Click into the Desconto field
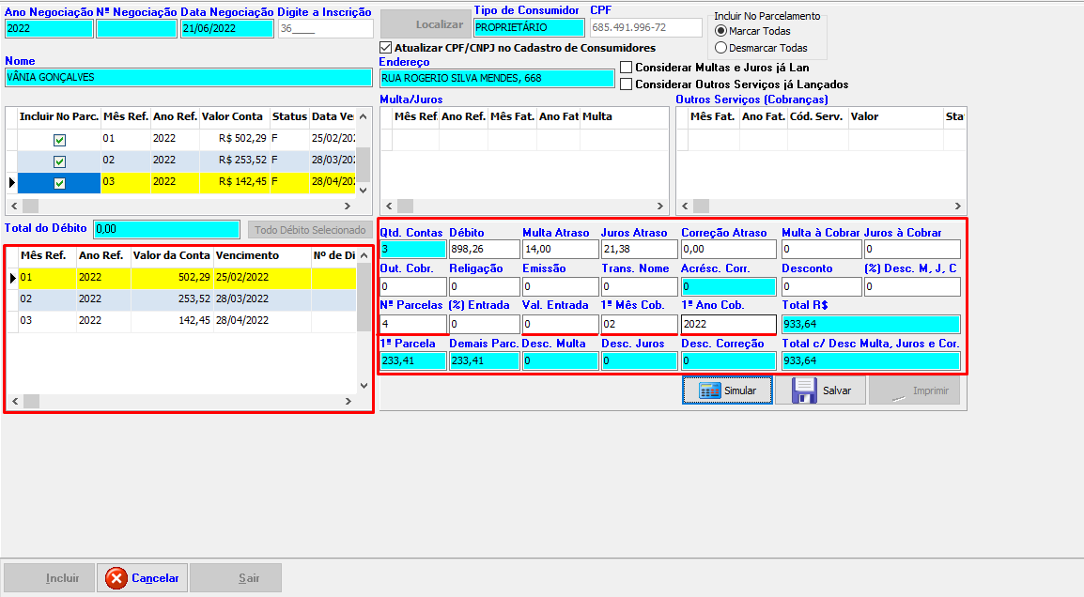 (x=819, y=286)
